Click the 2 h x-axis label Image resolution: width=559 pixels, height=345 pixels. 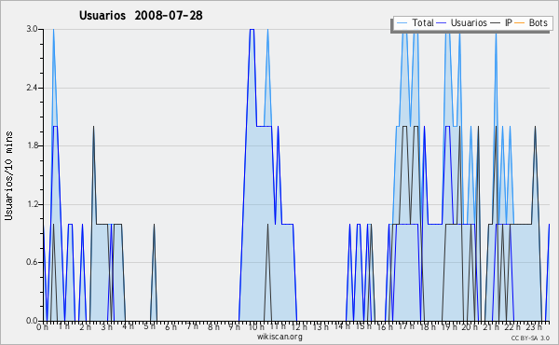click(x=85, y=327)
